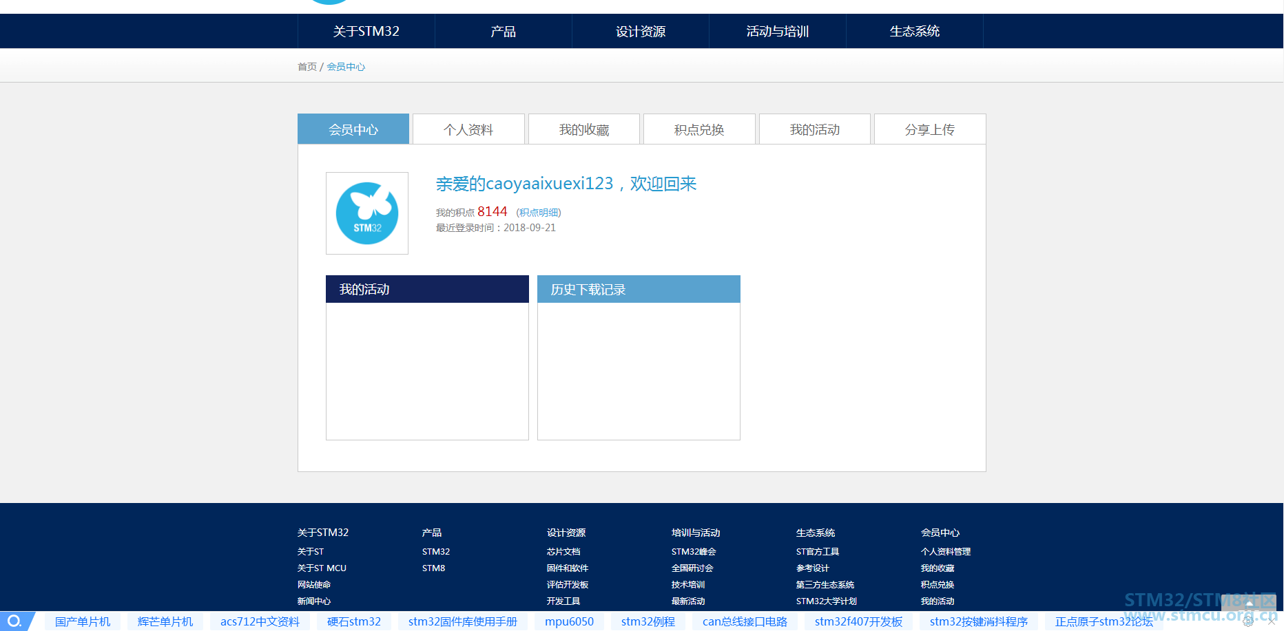The height and width of the screenshot is (631, 1284).
Task: Click the 历史下载记录 panel header
Action: [639, 289]
